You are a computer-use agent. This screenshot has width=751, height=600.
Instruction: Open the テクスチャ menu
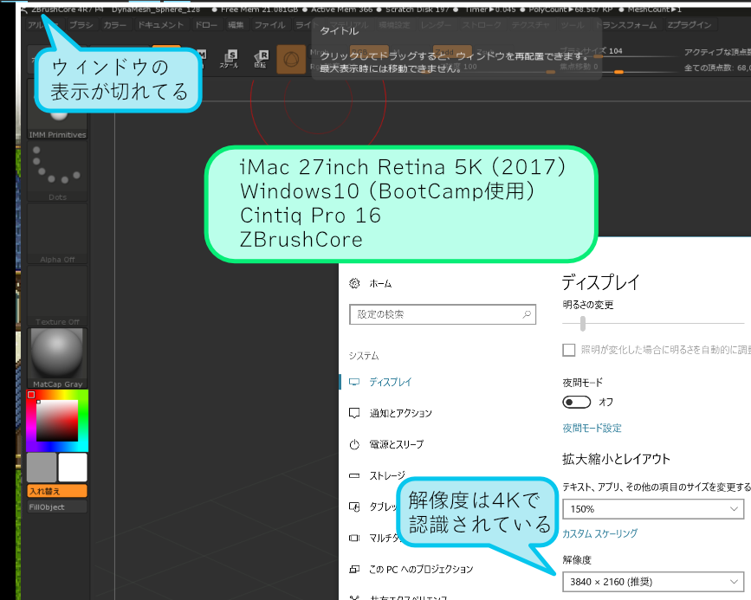point(531,25)
